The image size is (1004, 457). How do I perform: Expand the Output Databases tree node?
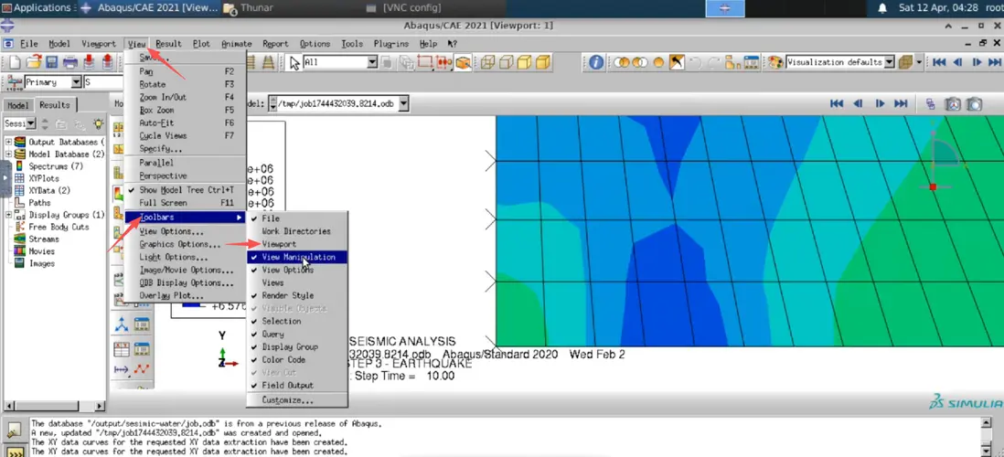9,143
